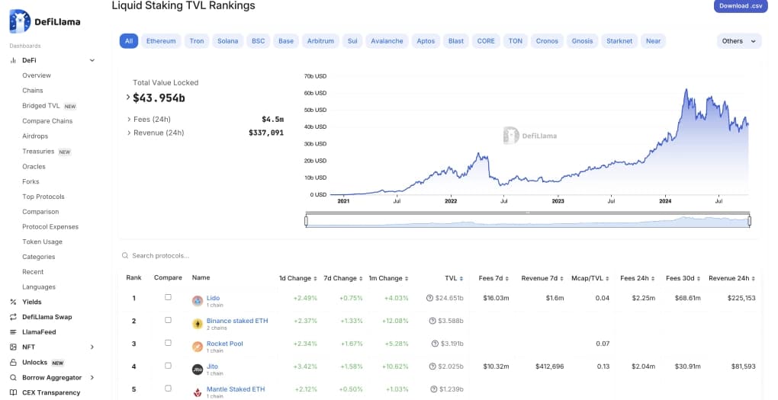The height and width of the screenshot is (400, 778).
Task: Click the Rocket Pool protocol icon
Action: tap(198, 347)
